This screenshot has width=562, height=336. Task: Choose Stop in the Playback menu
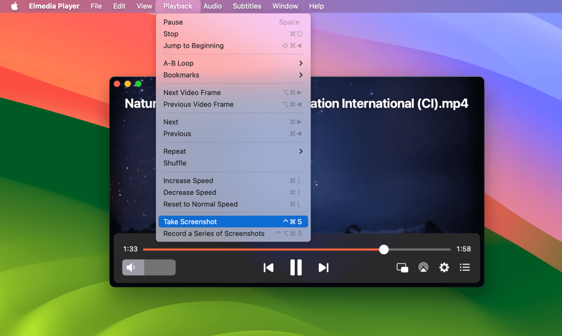pyautogui.click(x=233, y=34)
